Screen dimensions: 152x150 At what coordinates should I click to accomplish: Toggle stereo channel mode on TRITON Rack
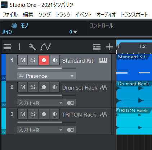pos(71,130)
